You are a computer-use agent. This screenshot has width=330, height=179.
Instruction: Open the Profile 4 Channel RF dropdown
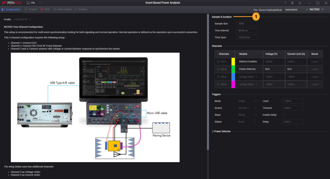pyautogui.click(x=22, y=19)
